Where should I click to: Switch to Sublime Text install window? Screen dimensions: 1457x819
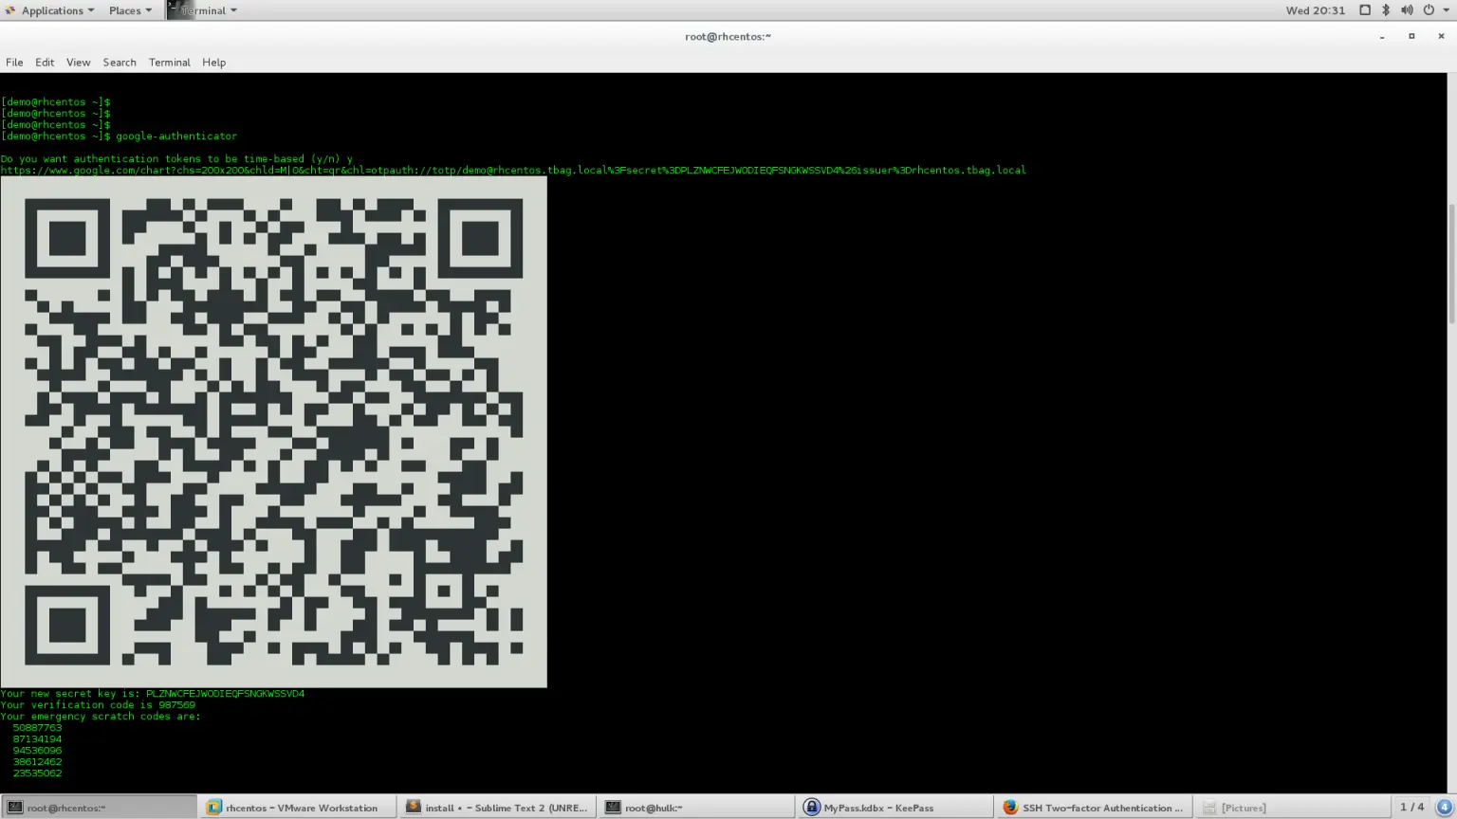[496, 808]
